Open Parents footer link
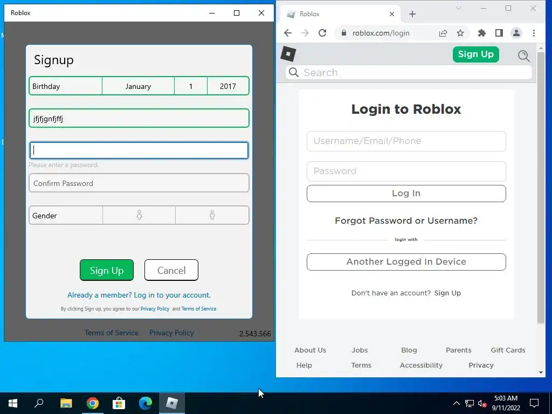552x414 pixels. 458,350
